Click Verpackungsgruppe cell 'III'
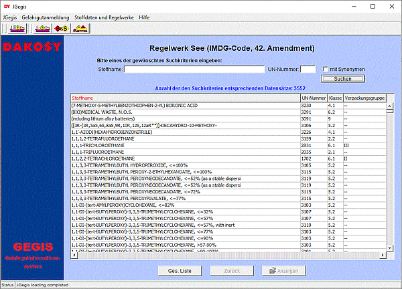The width and height of the screenshot is (402, 289). point(364,145)
